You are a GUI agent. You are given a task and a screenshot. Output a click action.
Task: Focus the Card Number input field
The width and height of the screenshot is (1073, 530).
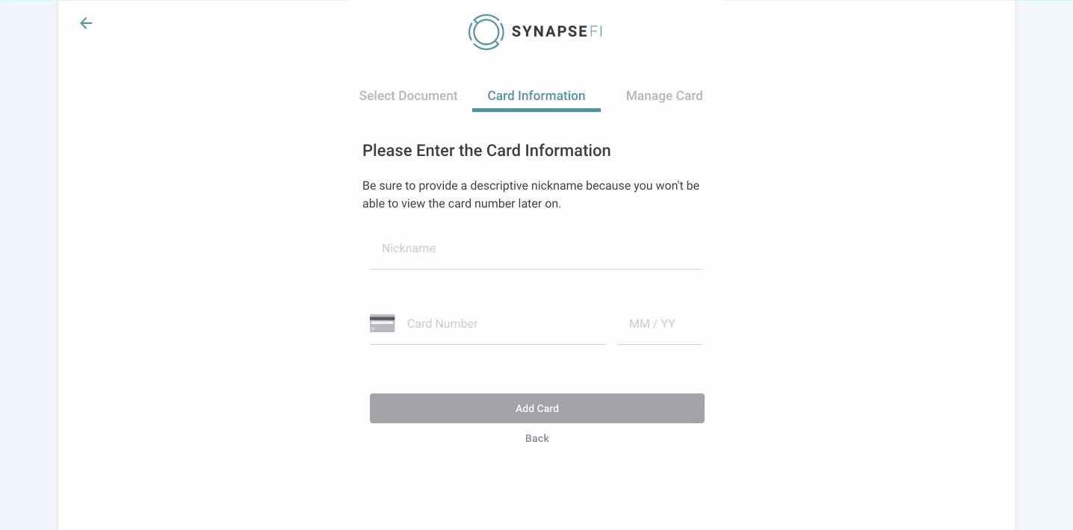tap(506, 324)
